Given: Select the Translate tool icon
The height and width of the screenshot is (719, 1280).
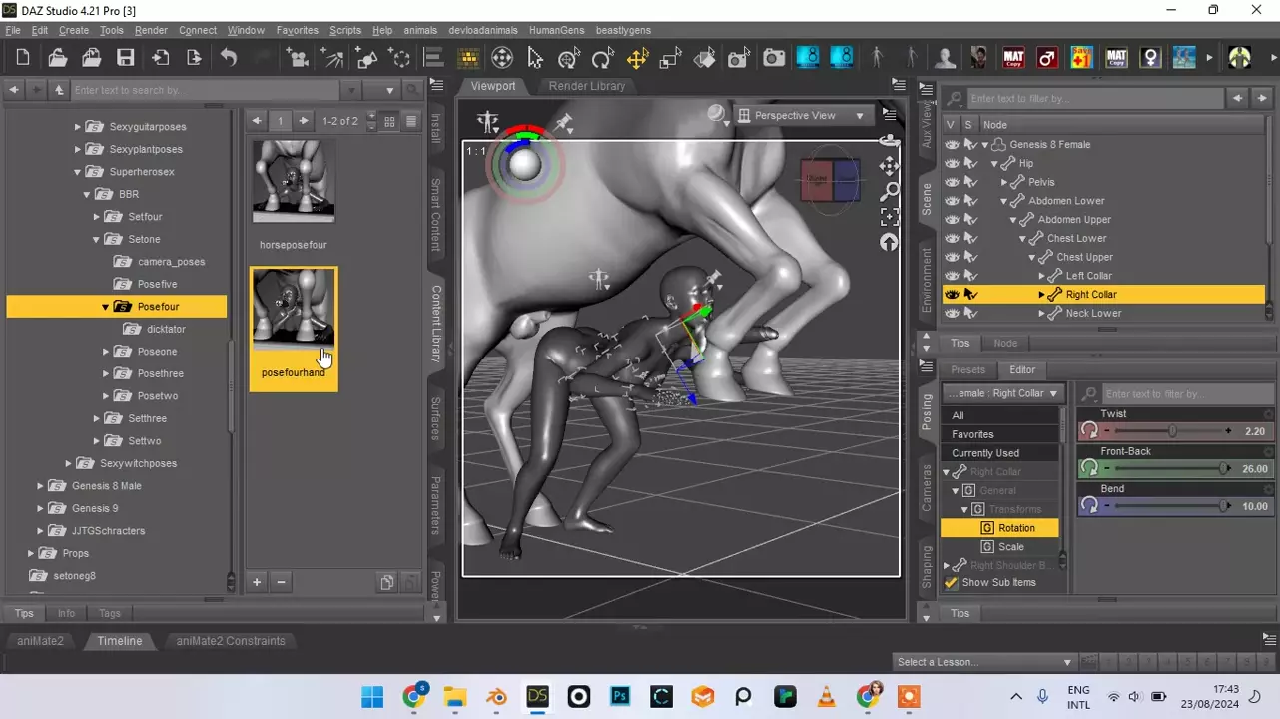Looking at the screenshot, I should (x=636, y=58).
